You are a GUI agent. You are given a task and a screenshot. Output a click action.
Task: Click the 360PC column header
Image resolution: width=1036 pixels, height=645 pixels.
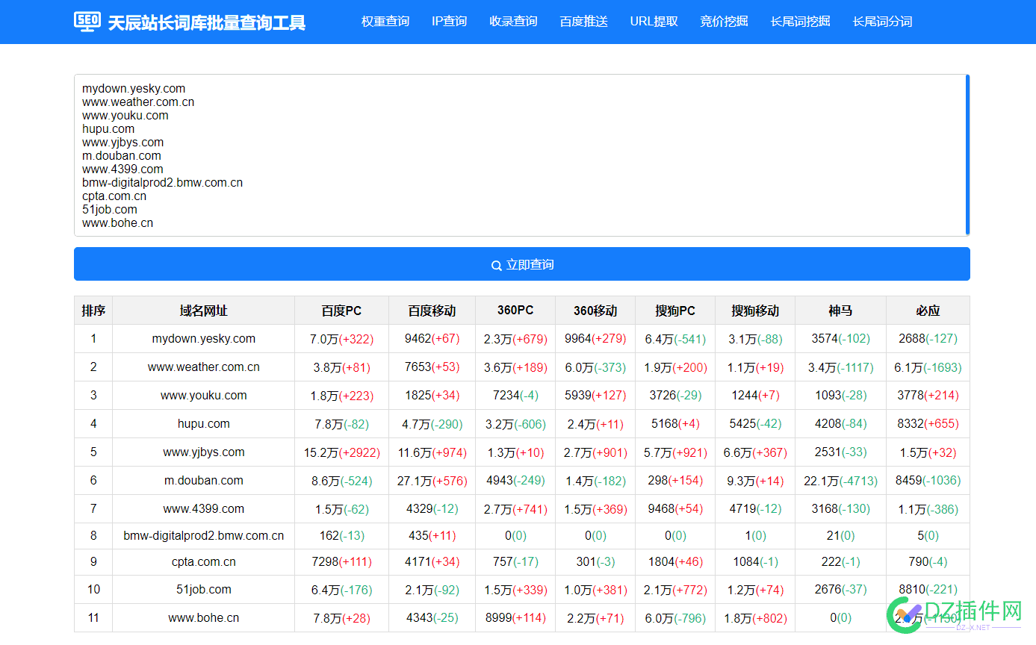[x=515, y=311]
